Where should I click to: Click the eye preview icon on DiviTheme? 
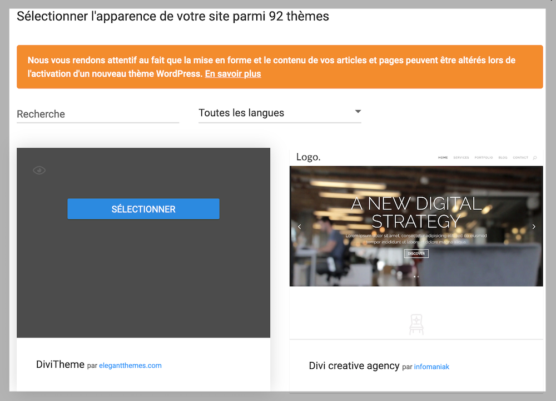[x=39, y=171]
